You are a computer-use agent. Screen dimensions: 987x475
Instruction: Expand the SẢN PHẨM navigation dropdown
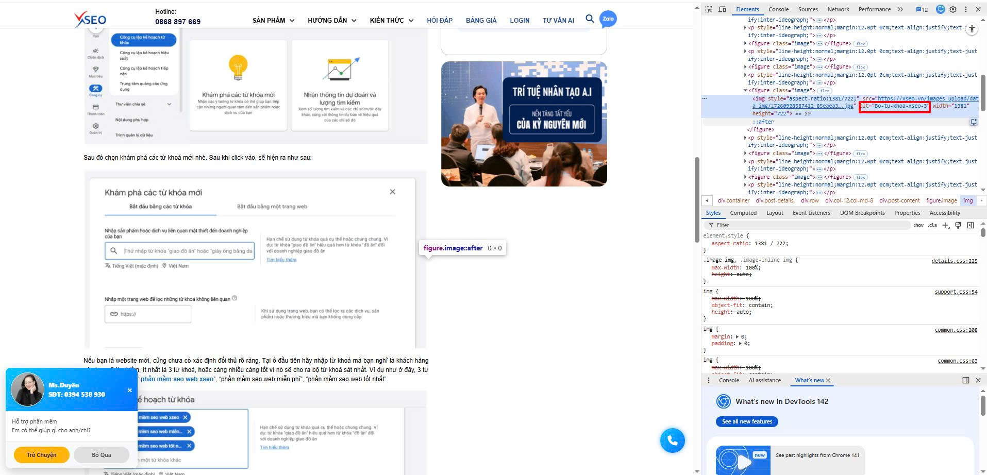click(x=273, y=20)
